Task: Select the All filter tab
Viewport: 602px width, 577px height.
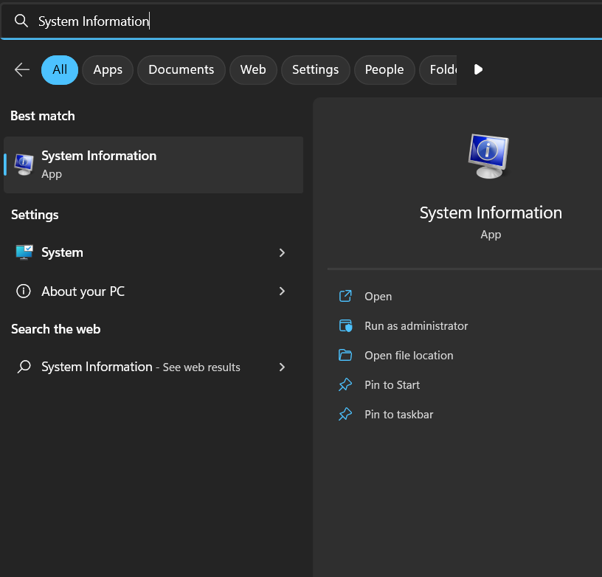Action: point(60,70)
